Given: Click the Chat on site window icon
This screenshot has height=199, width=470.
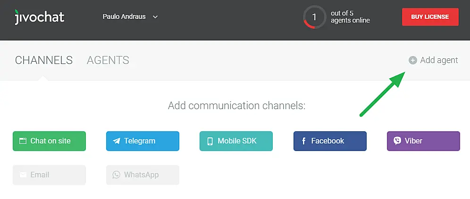Looking at the screenshot, I should coord(23,141).
